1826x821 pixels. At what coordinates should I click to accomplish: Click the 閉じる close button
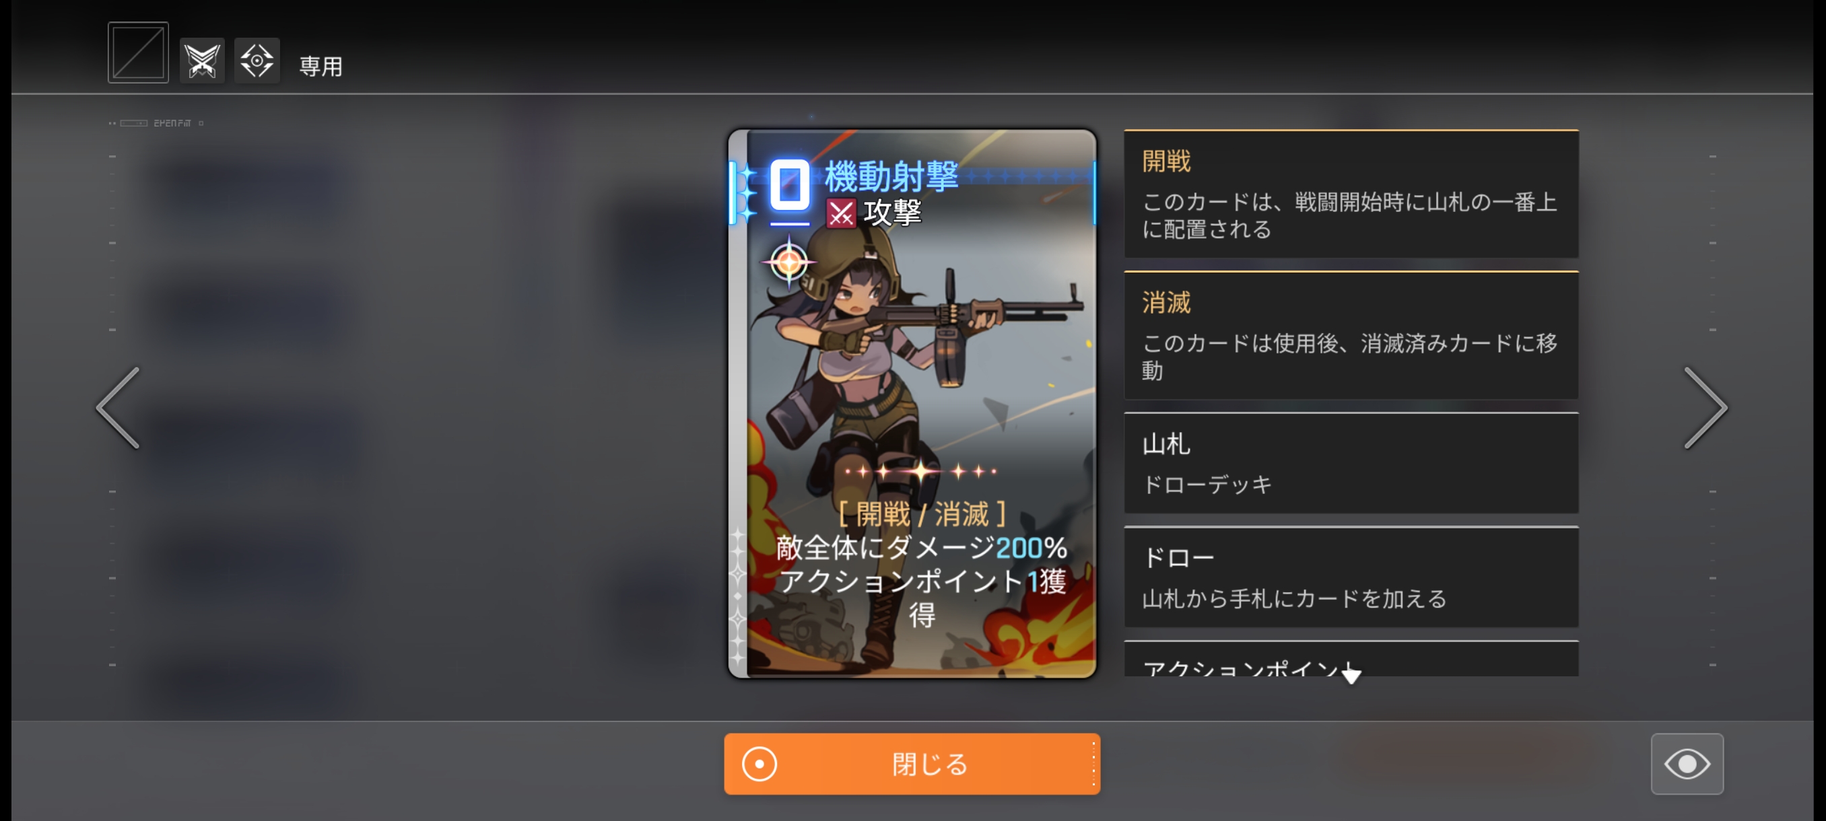[912, 764]
